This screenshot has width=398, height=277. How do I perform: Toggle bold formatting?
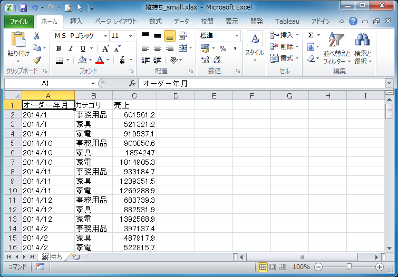[x=59, y=48]
